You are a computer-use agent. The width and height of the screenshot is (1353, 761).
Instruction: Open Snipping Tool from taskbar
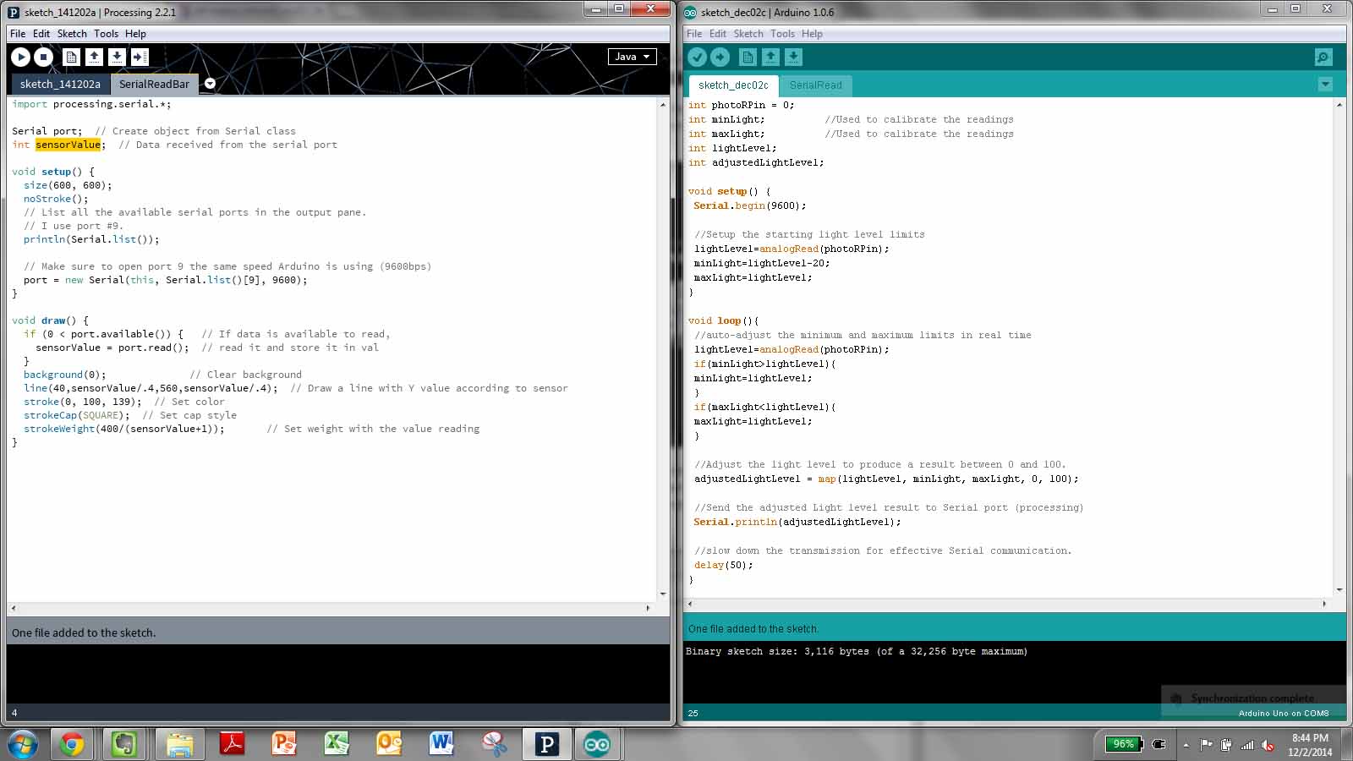coord(494,744)
